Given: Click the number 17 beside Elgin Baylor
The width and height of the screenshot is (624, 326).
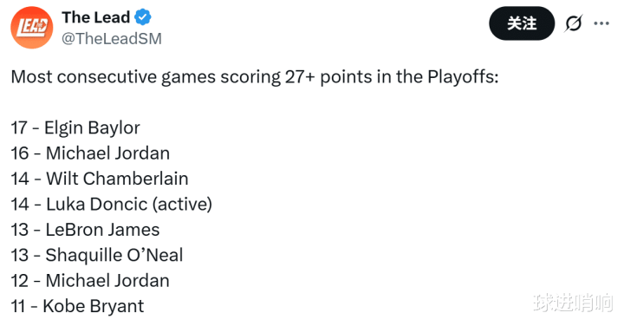Looking at the screenshot, I should tap(19, 128).
